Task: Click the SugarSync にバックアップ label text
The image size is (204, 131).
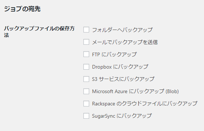Action: [x=122, y=116]
